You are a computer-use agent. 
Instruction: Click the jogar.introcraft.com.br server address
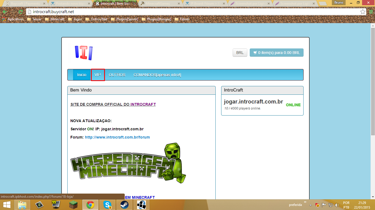(253, 102)
